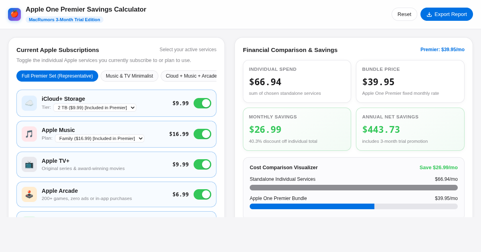Screen dimensions: 481x252
Task: Click the iCloud+ Storage cloud icon
Action: (x=29, y=103)
